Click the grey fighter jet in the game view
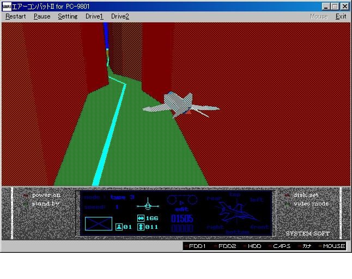Screen dimensions: 352x279 click(181, 105)
